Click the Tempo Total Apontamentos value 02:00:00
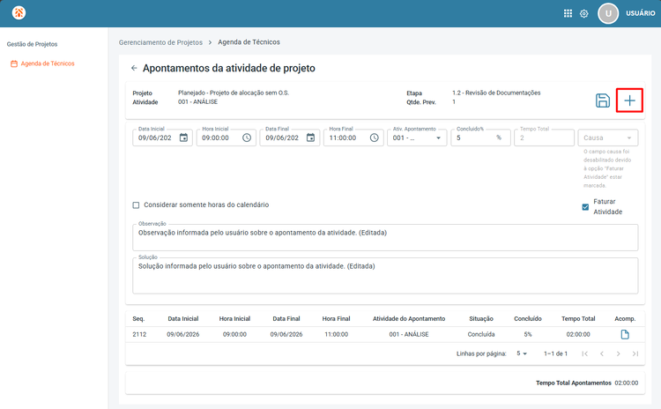 coord(627,383)
